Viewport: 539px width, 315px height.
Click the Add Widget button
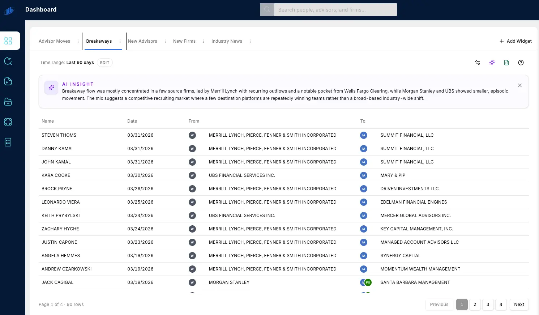coord(516,41)
